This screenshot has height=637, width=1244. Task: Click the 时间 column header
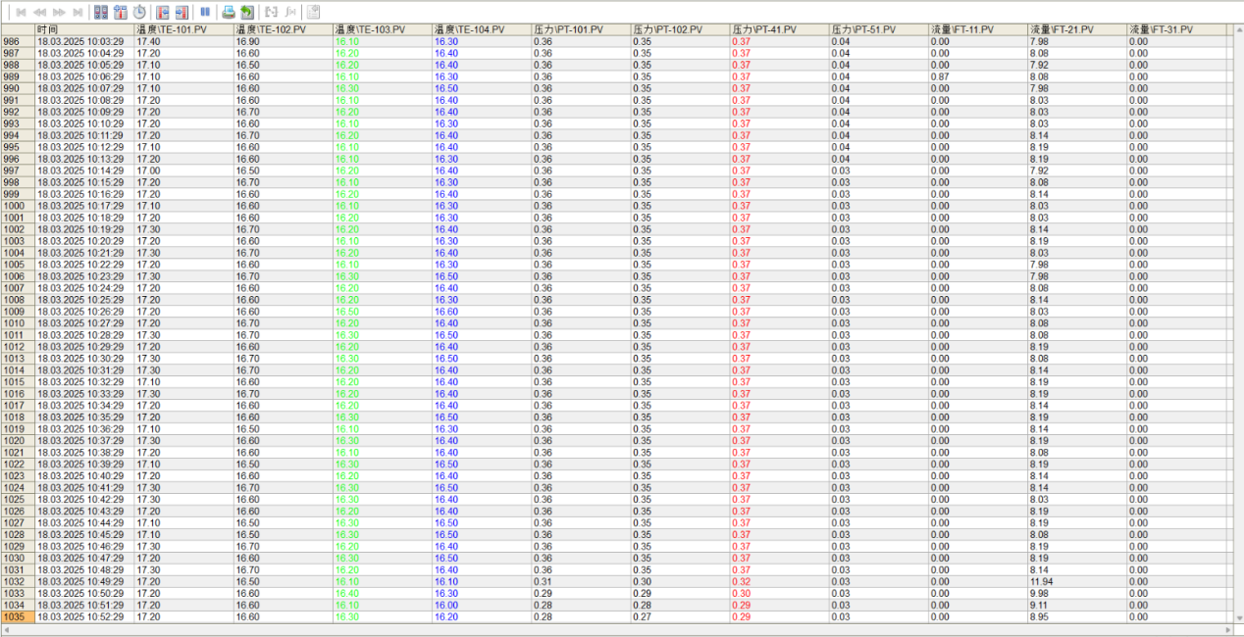[x=83, y=30]
